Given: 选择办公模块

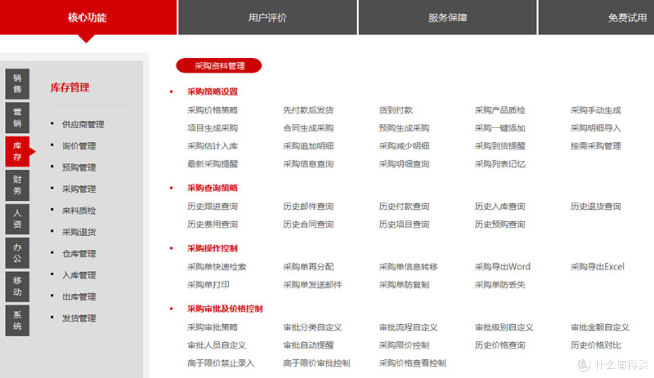Looking at the screenshot, I should point(16,252).
